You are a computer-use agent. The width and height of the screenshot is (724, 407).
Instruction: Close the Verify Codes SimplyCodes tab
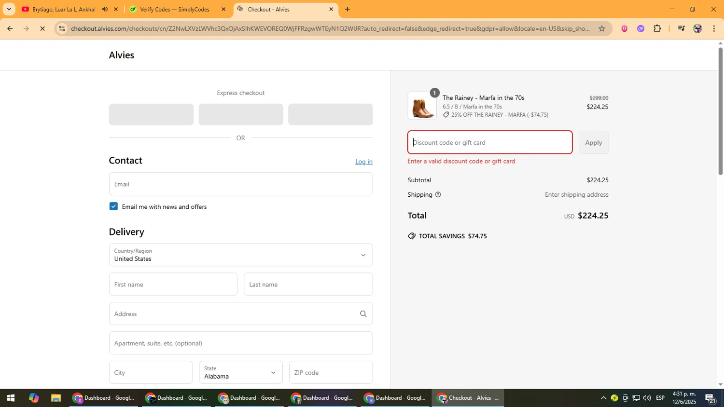tap(223, 9)
